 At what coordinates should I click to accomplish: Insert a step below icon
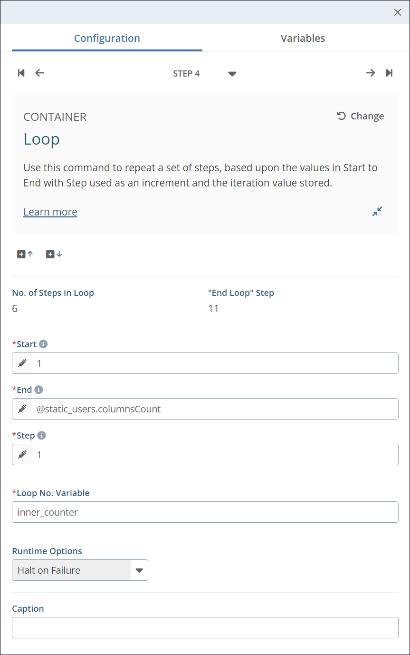(54, 254)
